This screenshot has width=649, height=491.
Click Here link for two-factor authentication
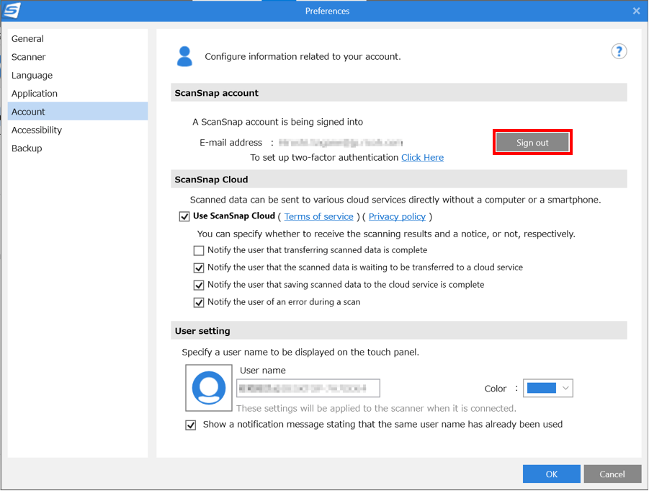[423, 157]
